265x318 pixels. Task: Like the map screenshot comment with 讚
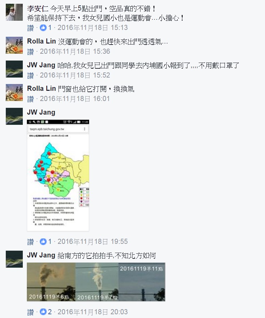(30, 242)
